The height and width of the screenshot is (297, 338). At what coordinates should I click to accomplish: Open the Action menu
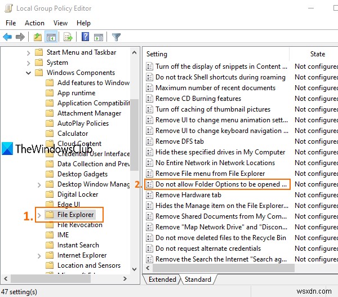34,23
